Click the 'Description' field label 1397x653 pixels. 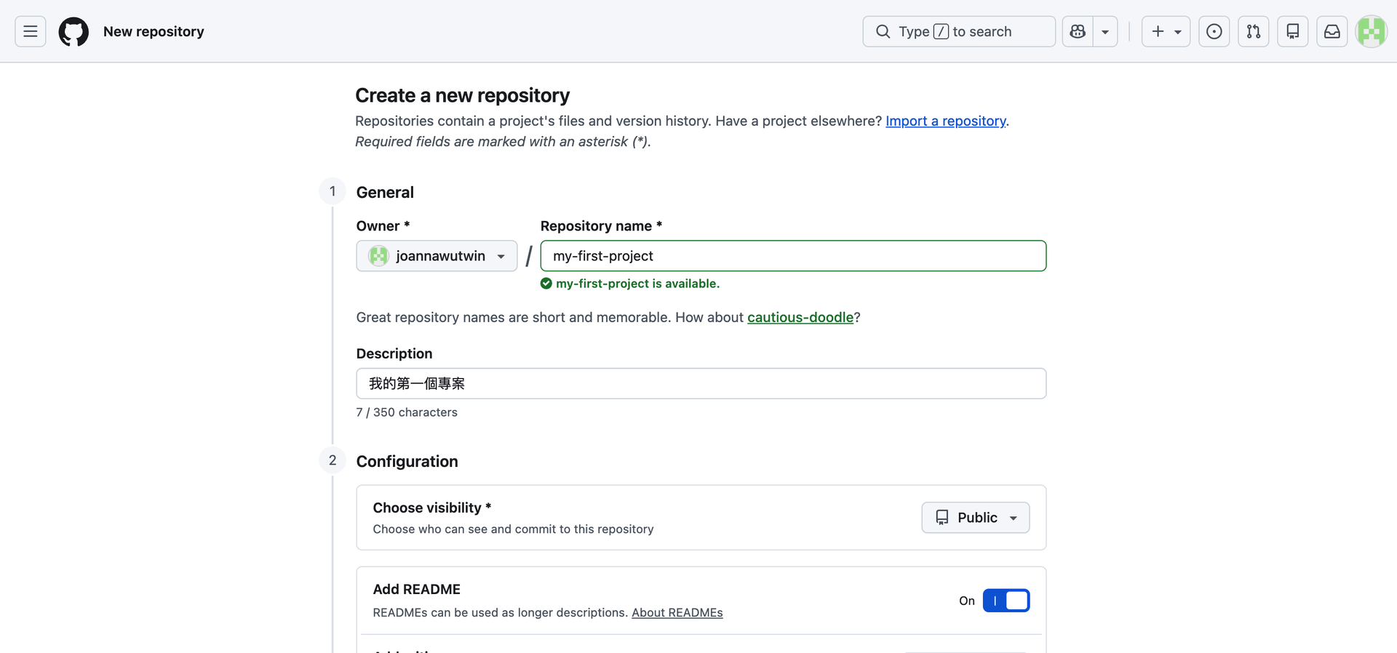pyautogui.click(x=394, y=353)
